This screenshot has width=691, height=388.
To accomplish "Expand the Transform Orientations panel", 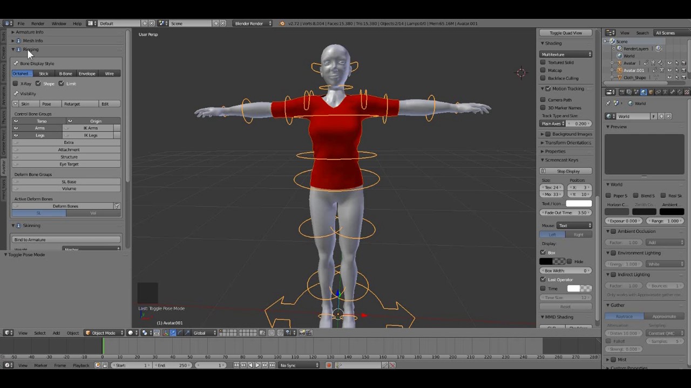I will [x=567, y=143].
